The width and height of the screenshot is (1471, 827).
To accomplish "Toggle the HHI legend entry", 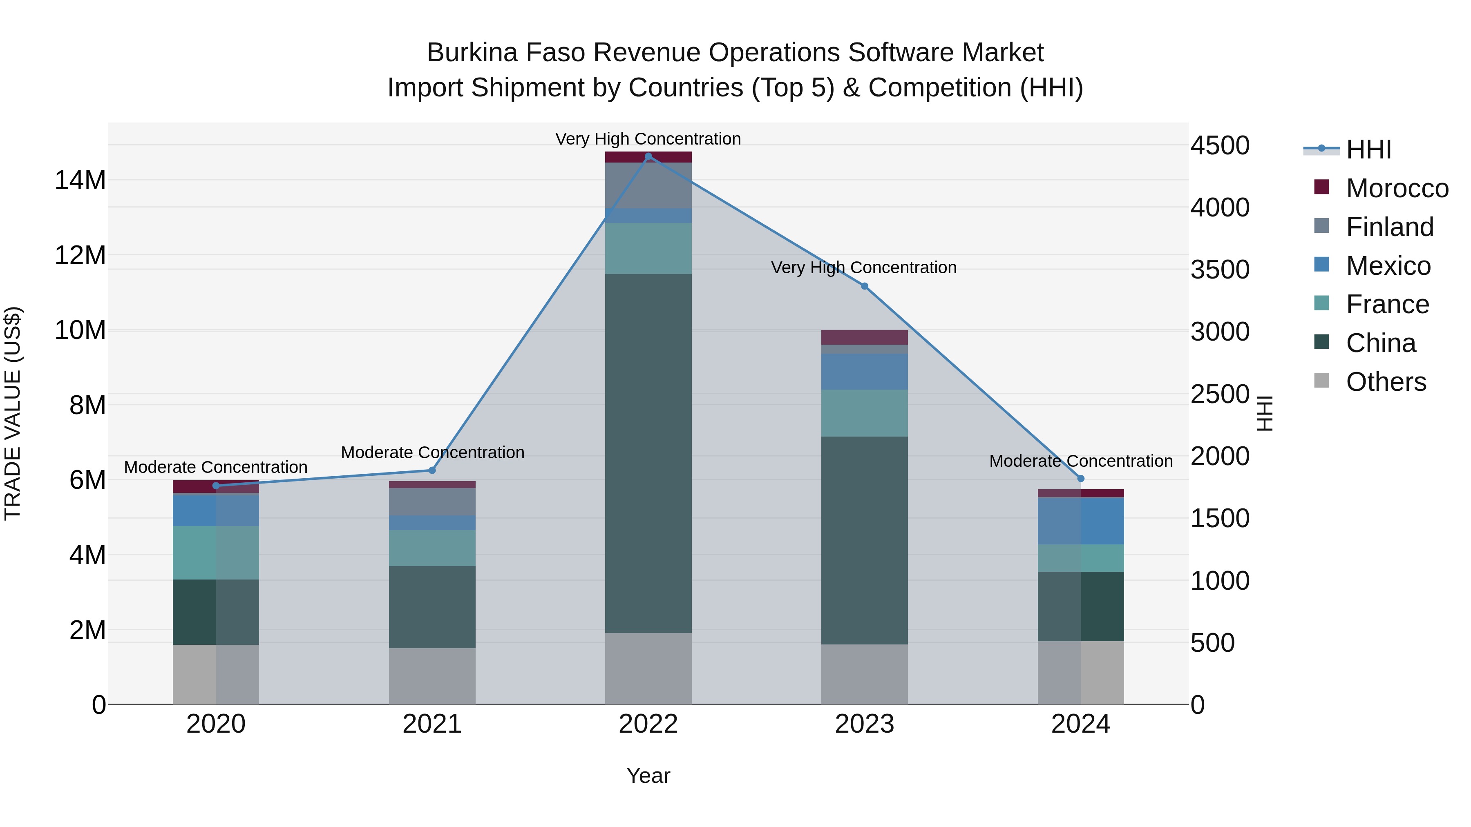I will (x=1348, y=149).
